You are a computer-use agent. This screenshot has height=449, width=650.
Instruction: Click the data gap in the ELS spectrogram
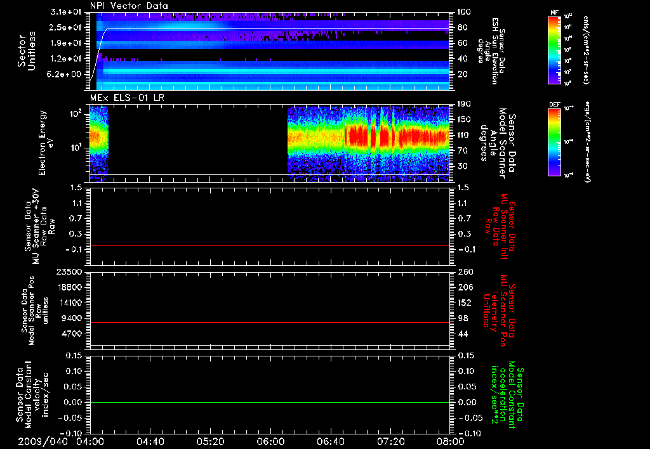click(x=197, y=140)
